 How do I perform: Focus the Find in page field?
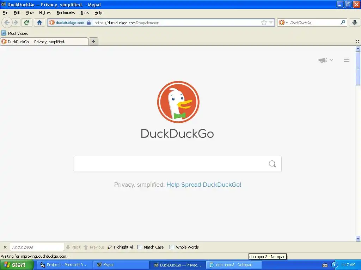[37, 247]
